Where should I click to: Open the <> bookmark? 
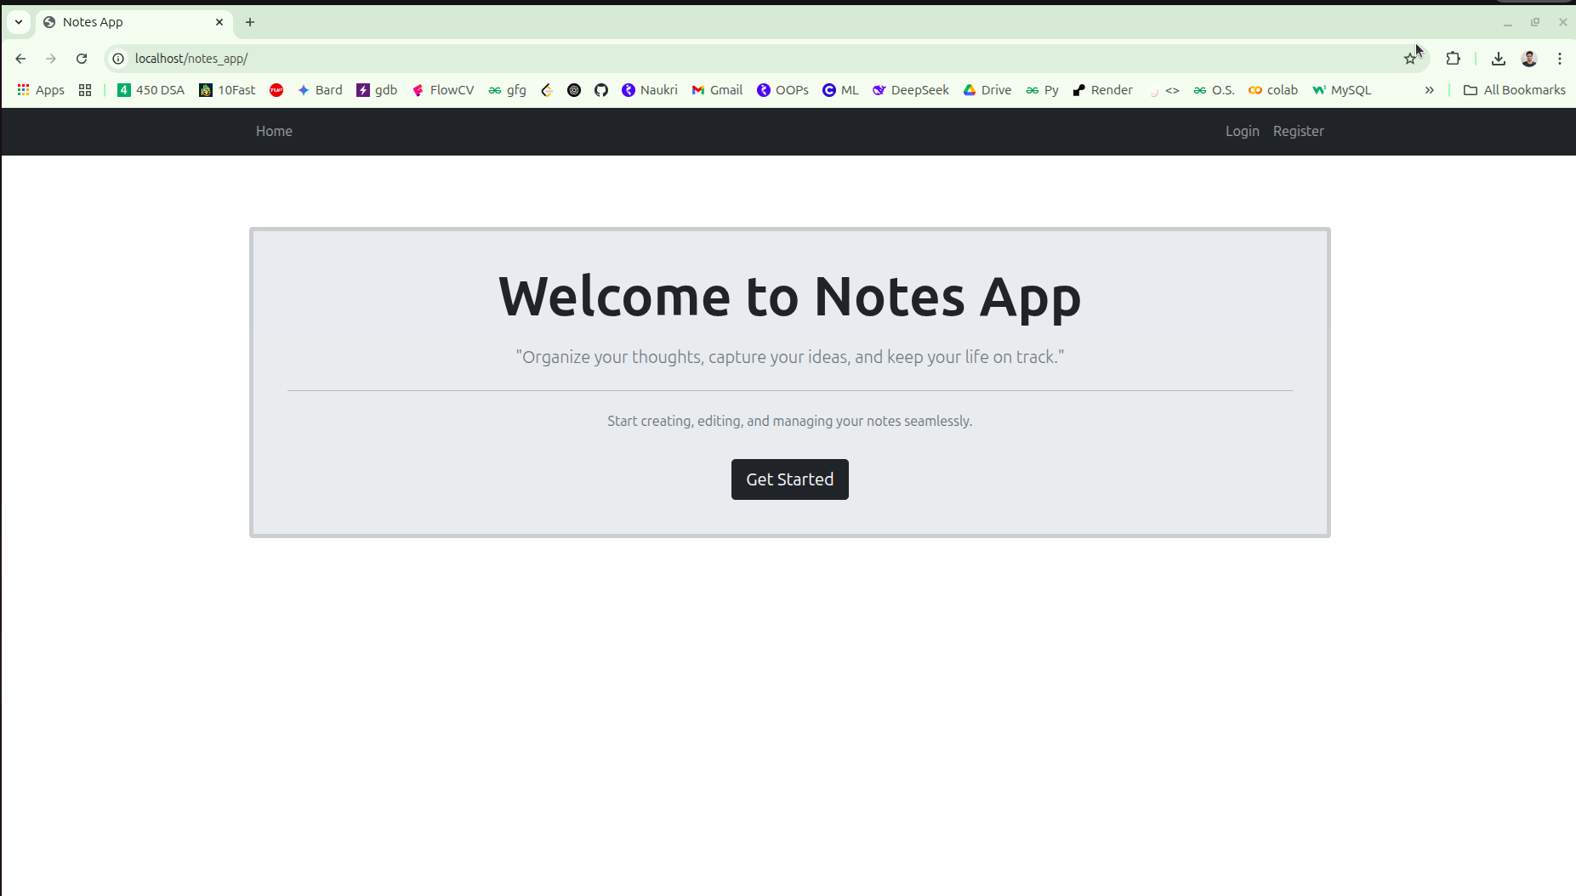click(1164, 90)
